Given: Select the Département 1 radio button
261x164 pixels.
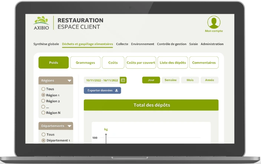Looking at the screenshot, I should point(43,140).
